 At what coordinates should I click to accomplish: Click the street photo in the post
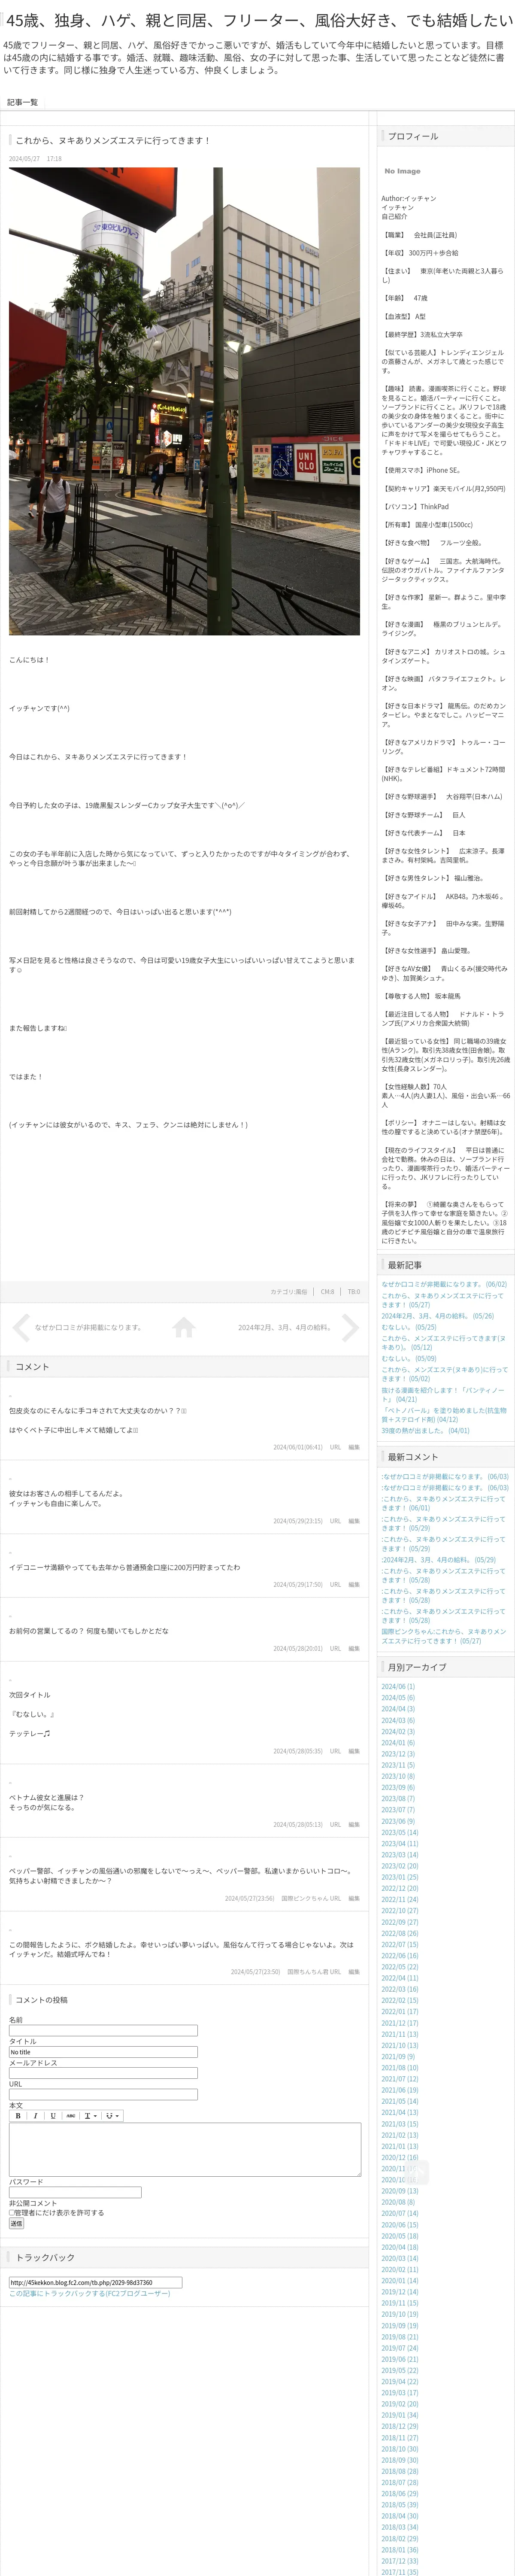184,401
